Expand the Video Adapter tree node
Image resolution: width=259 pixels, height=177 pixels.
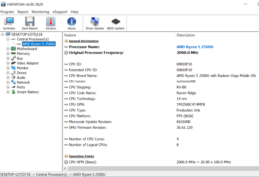tap(8, 63)
